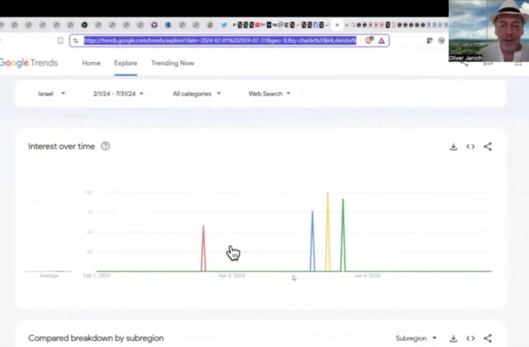529x347 pixels.
Task: Open the All categories dropdown
Action: click(196, 94)
